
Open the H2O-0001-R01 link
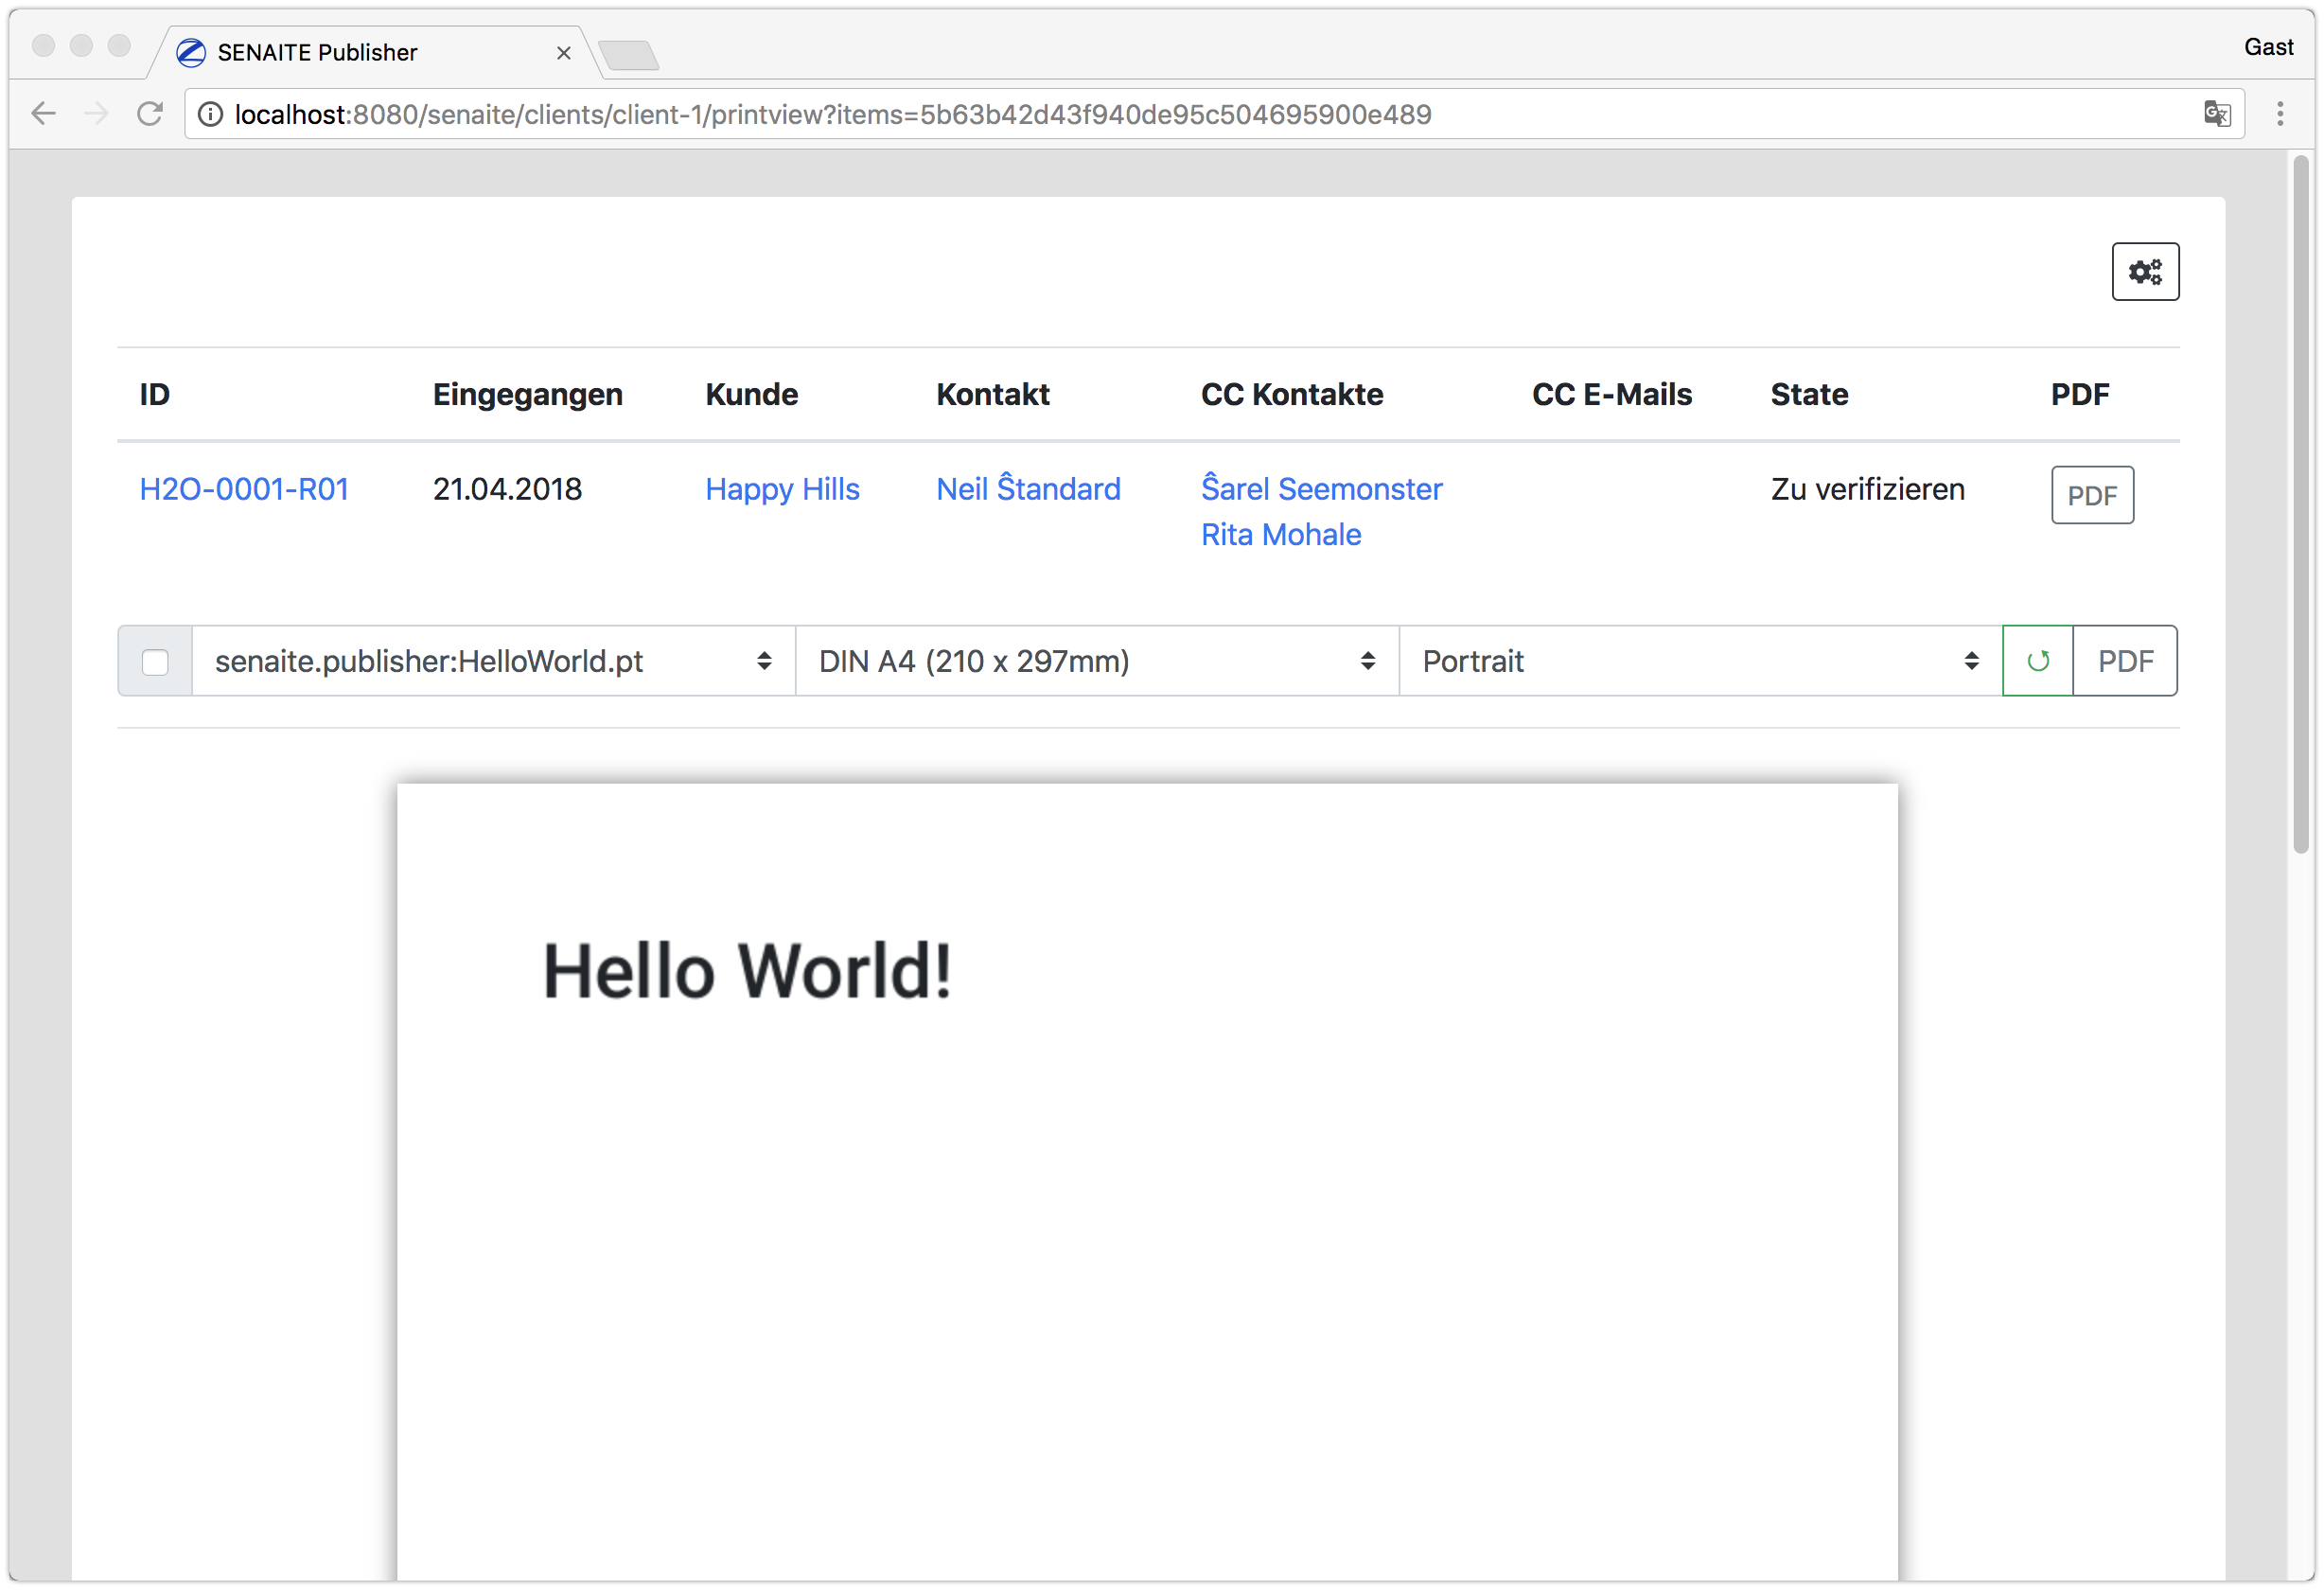tap(244, 489)
